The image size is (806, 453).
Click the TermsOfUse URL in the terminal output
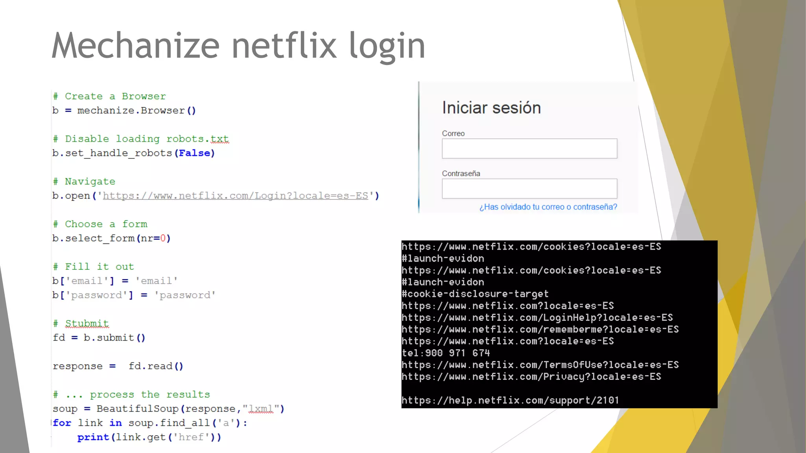pyautogui.click(x=540, y=365)
